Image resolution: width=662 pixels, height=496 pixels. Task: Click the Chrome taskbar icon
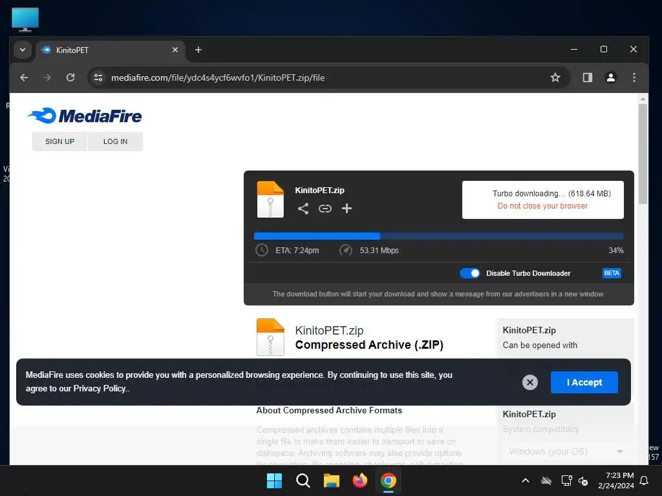pyautogui.click(x=388, y=480)
